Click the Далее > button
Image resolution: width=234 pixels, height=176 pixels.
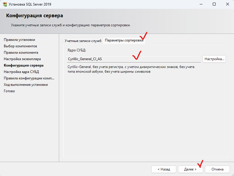(190, 169)
